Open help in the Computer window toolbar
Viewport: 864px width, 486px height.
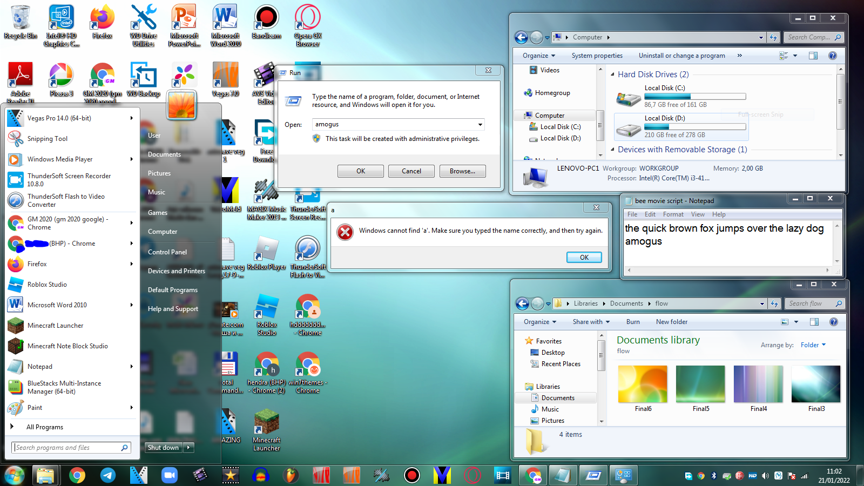pos(833,56)
